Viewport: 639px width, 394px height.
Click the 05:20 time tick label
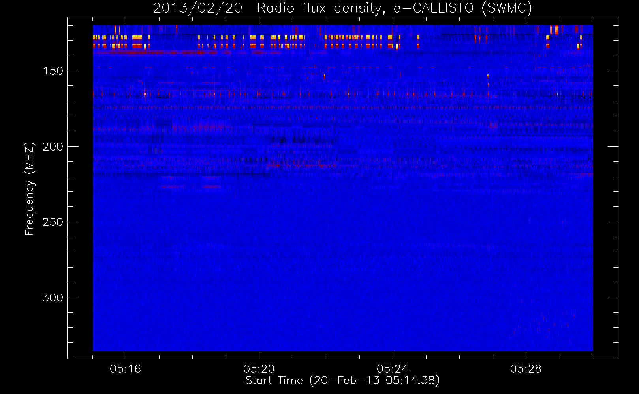pos(259,369)
